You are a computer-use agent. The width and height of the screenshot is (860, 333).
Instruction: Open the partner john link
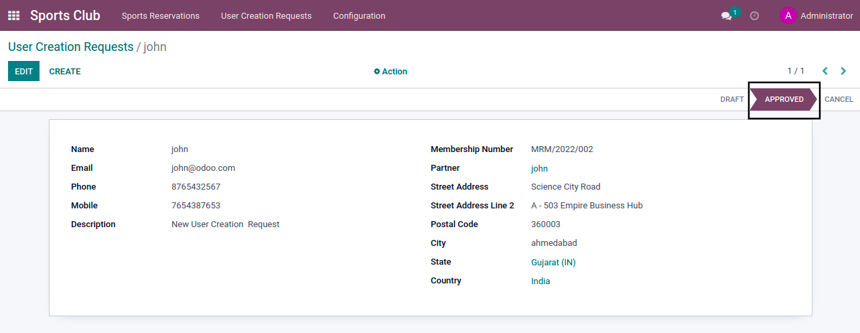coord(539,169)
